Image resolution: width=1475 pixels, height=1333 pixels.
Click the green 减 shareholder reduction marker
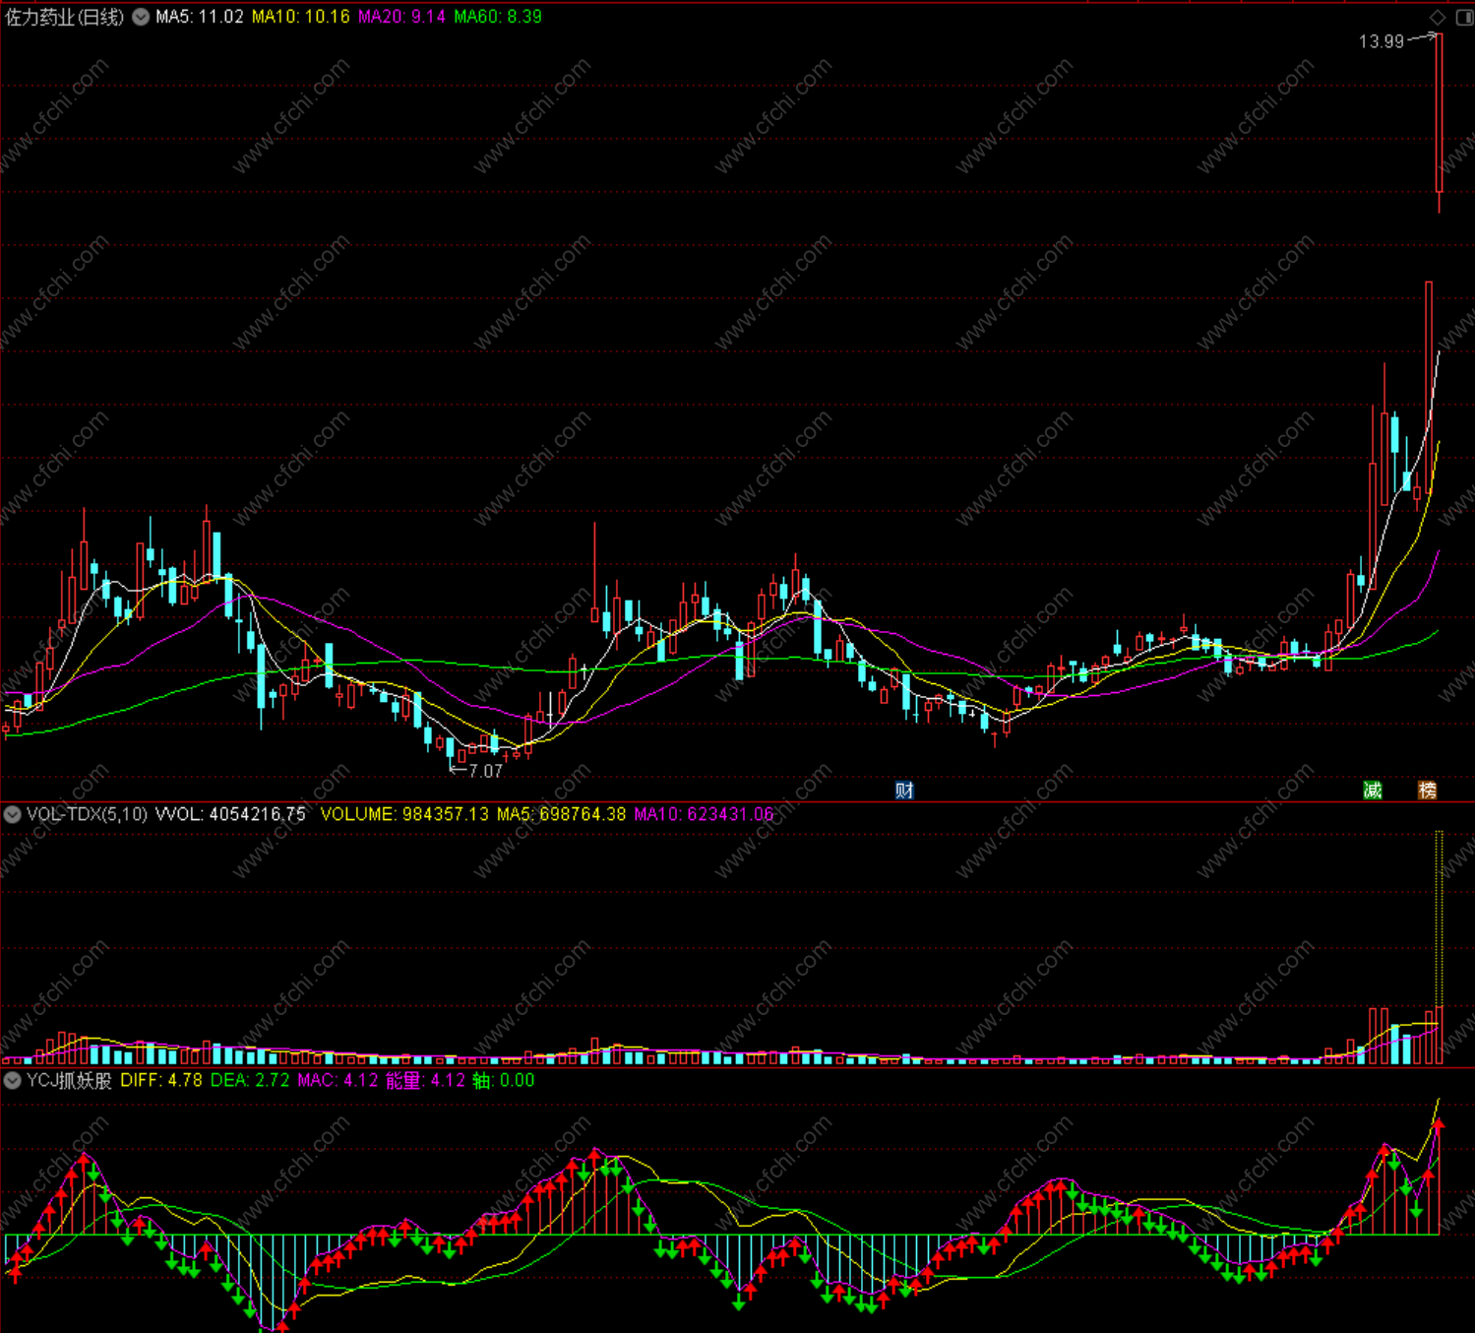[1373, 790]
